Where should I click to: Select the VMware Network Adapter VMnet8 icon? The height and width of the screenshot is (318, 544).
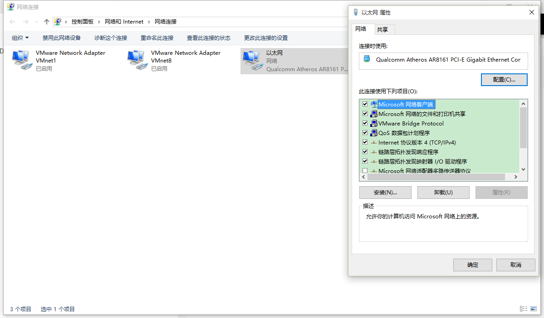coord(137,60)
